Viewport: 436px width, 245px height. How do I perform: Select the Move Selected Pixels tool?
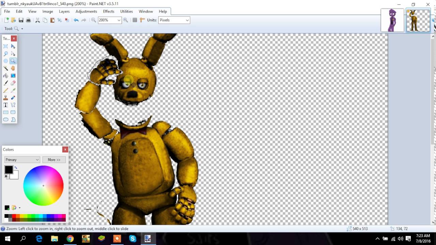pos(13,46)
